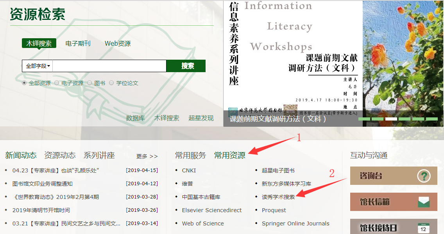
Task: Select the 学位论文 radio button
Action: tap(111, 83)
